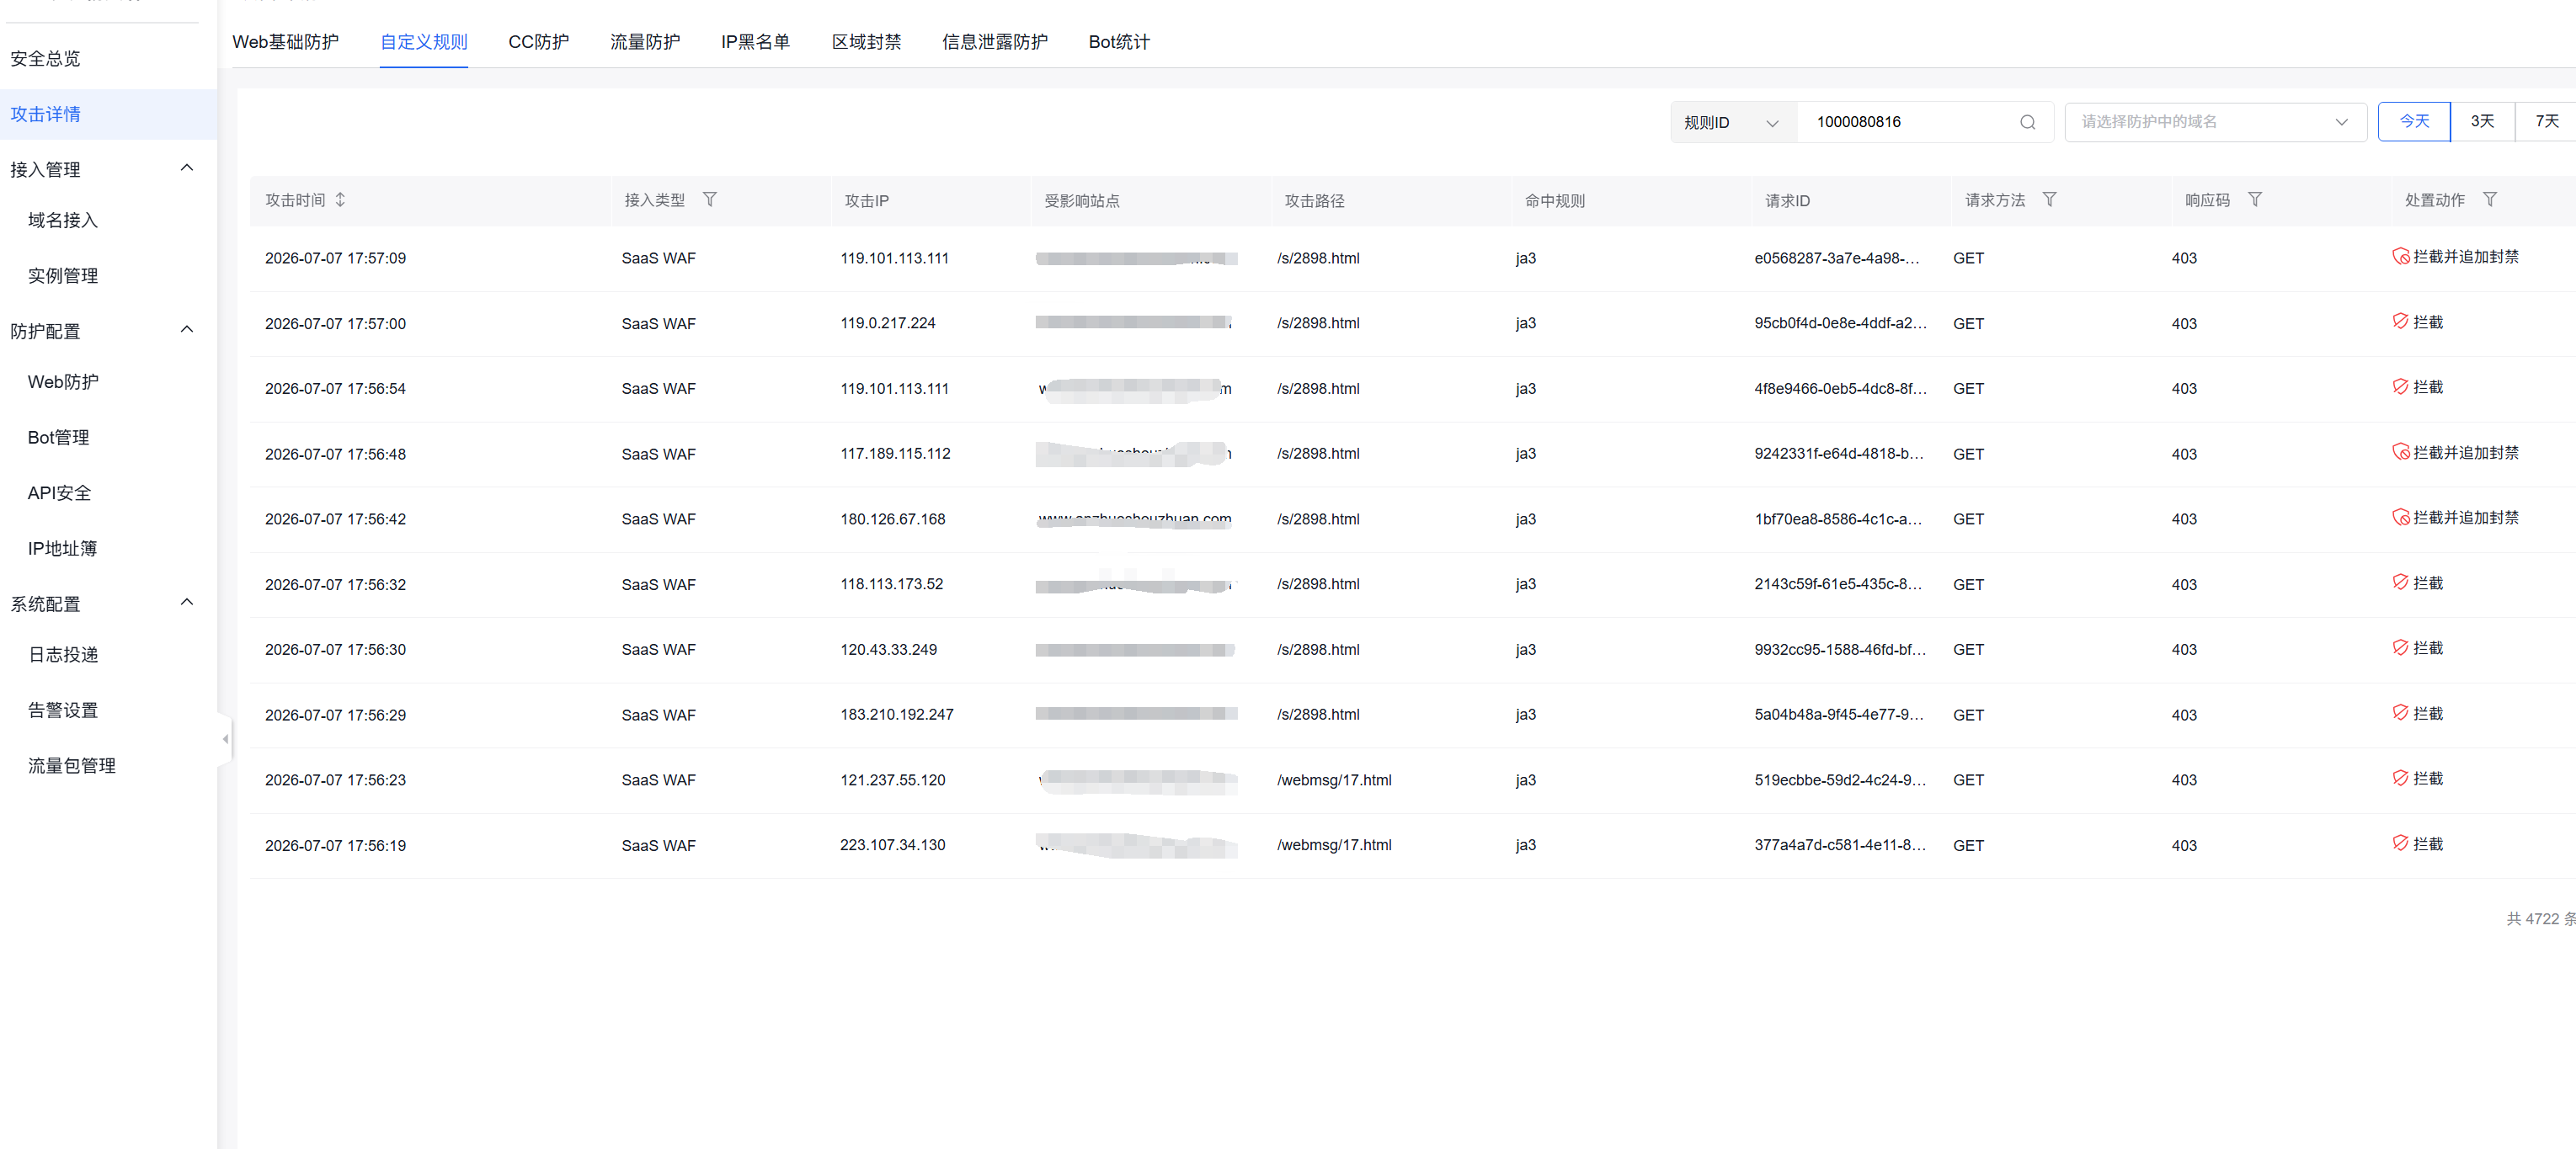Click the search magnifier icon in rule ID field

[2027, 122]
